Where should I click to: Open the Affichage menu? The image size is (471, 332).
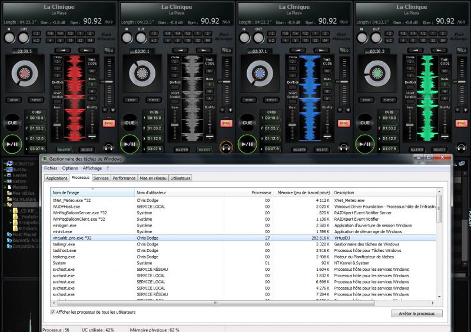92,168
